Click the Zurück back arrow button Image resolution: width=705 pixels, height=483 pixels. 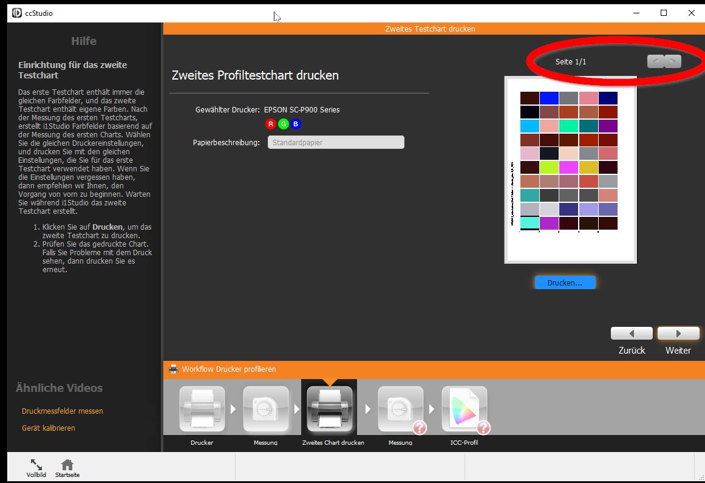coord(632,334)
